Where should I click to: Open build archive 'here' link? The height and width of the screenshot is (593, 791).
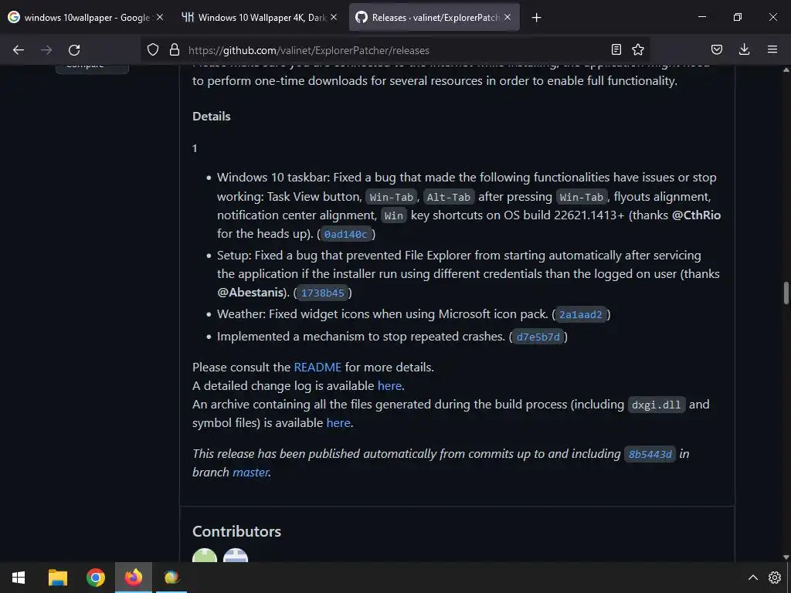338,422
